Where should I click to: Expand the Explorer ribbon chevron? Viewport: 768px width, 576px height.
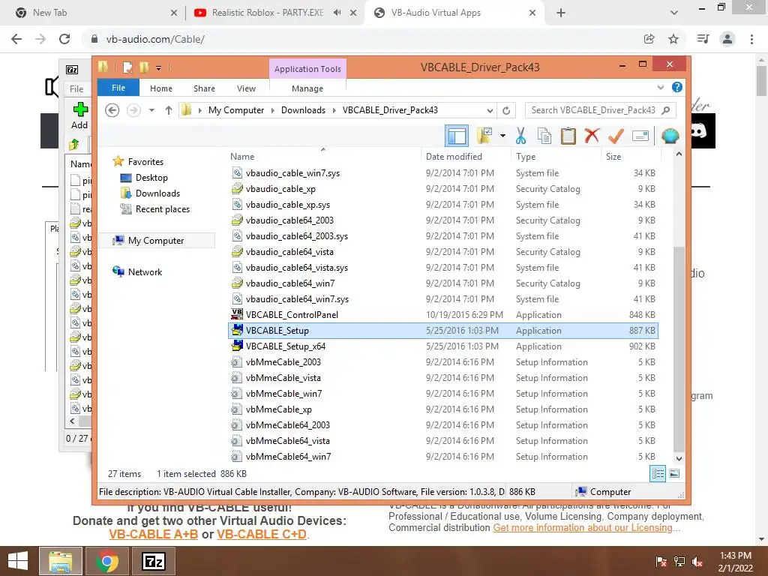pyautogui.click(x=660, y=87)
